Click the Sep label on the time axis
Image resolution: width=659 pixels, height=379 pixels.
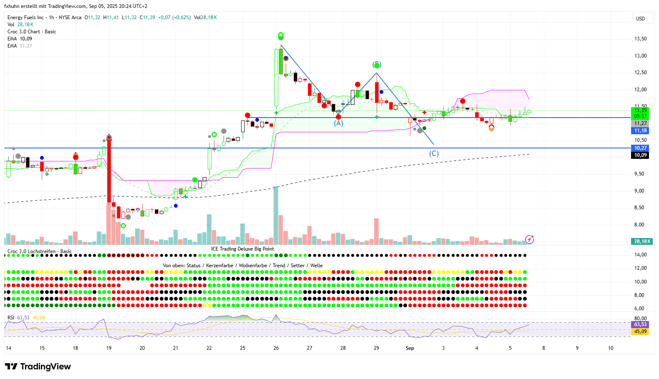[410, 348]
